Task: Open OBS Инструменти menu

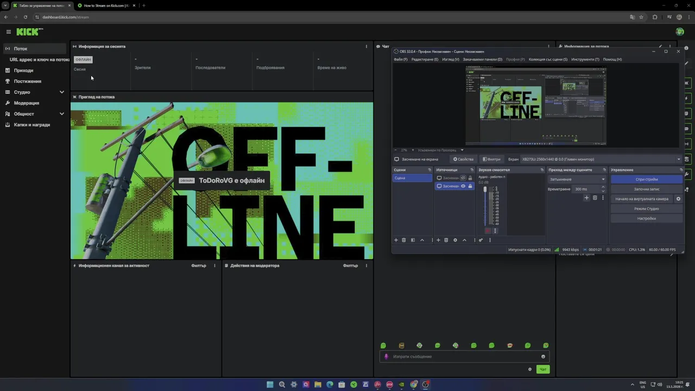Action: (x=585, y=59)
